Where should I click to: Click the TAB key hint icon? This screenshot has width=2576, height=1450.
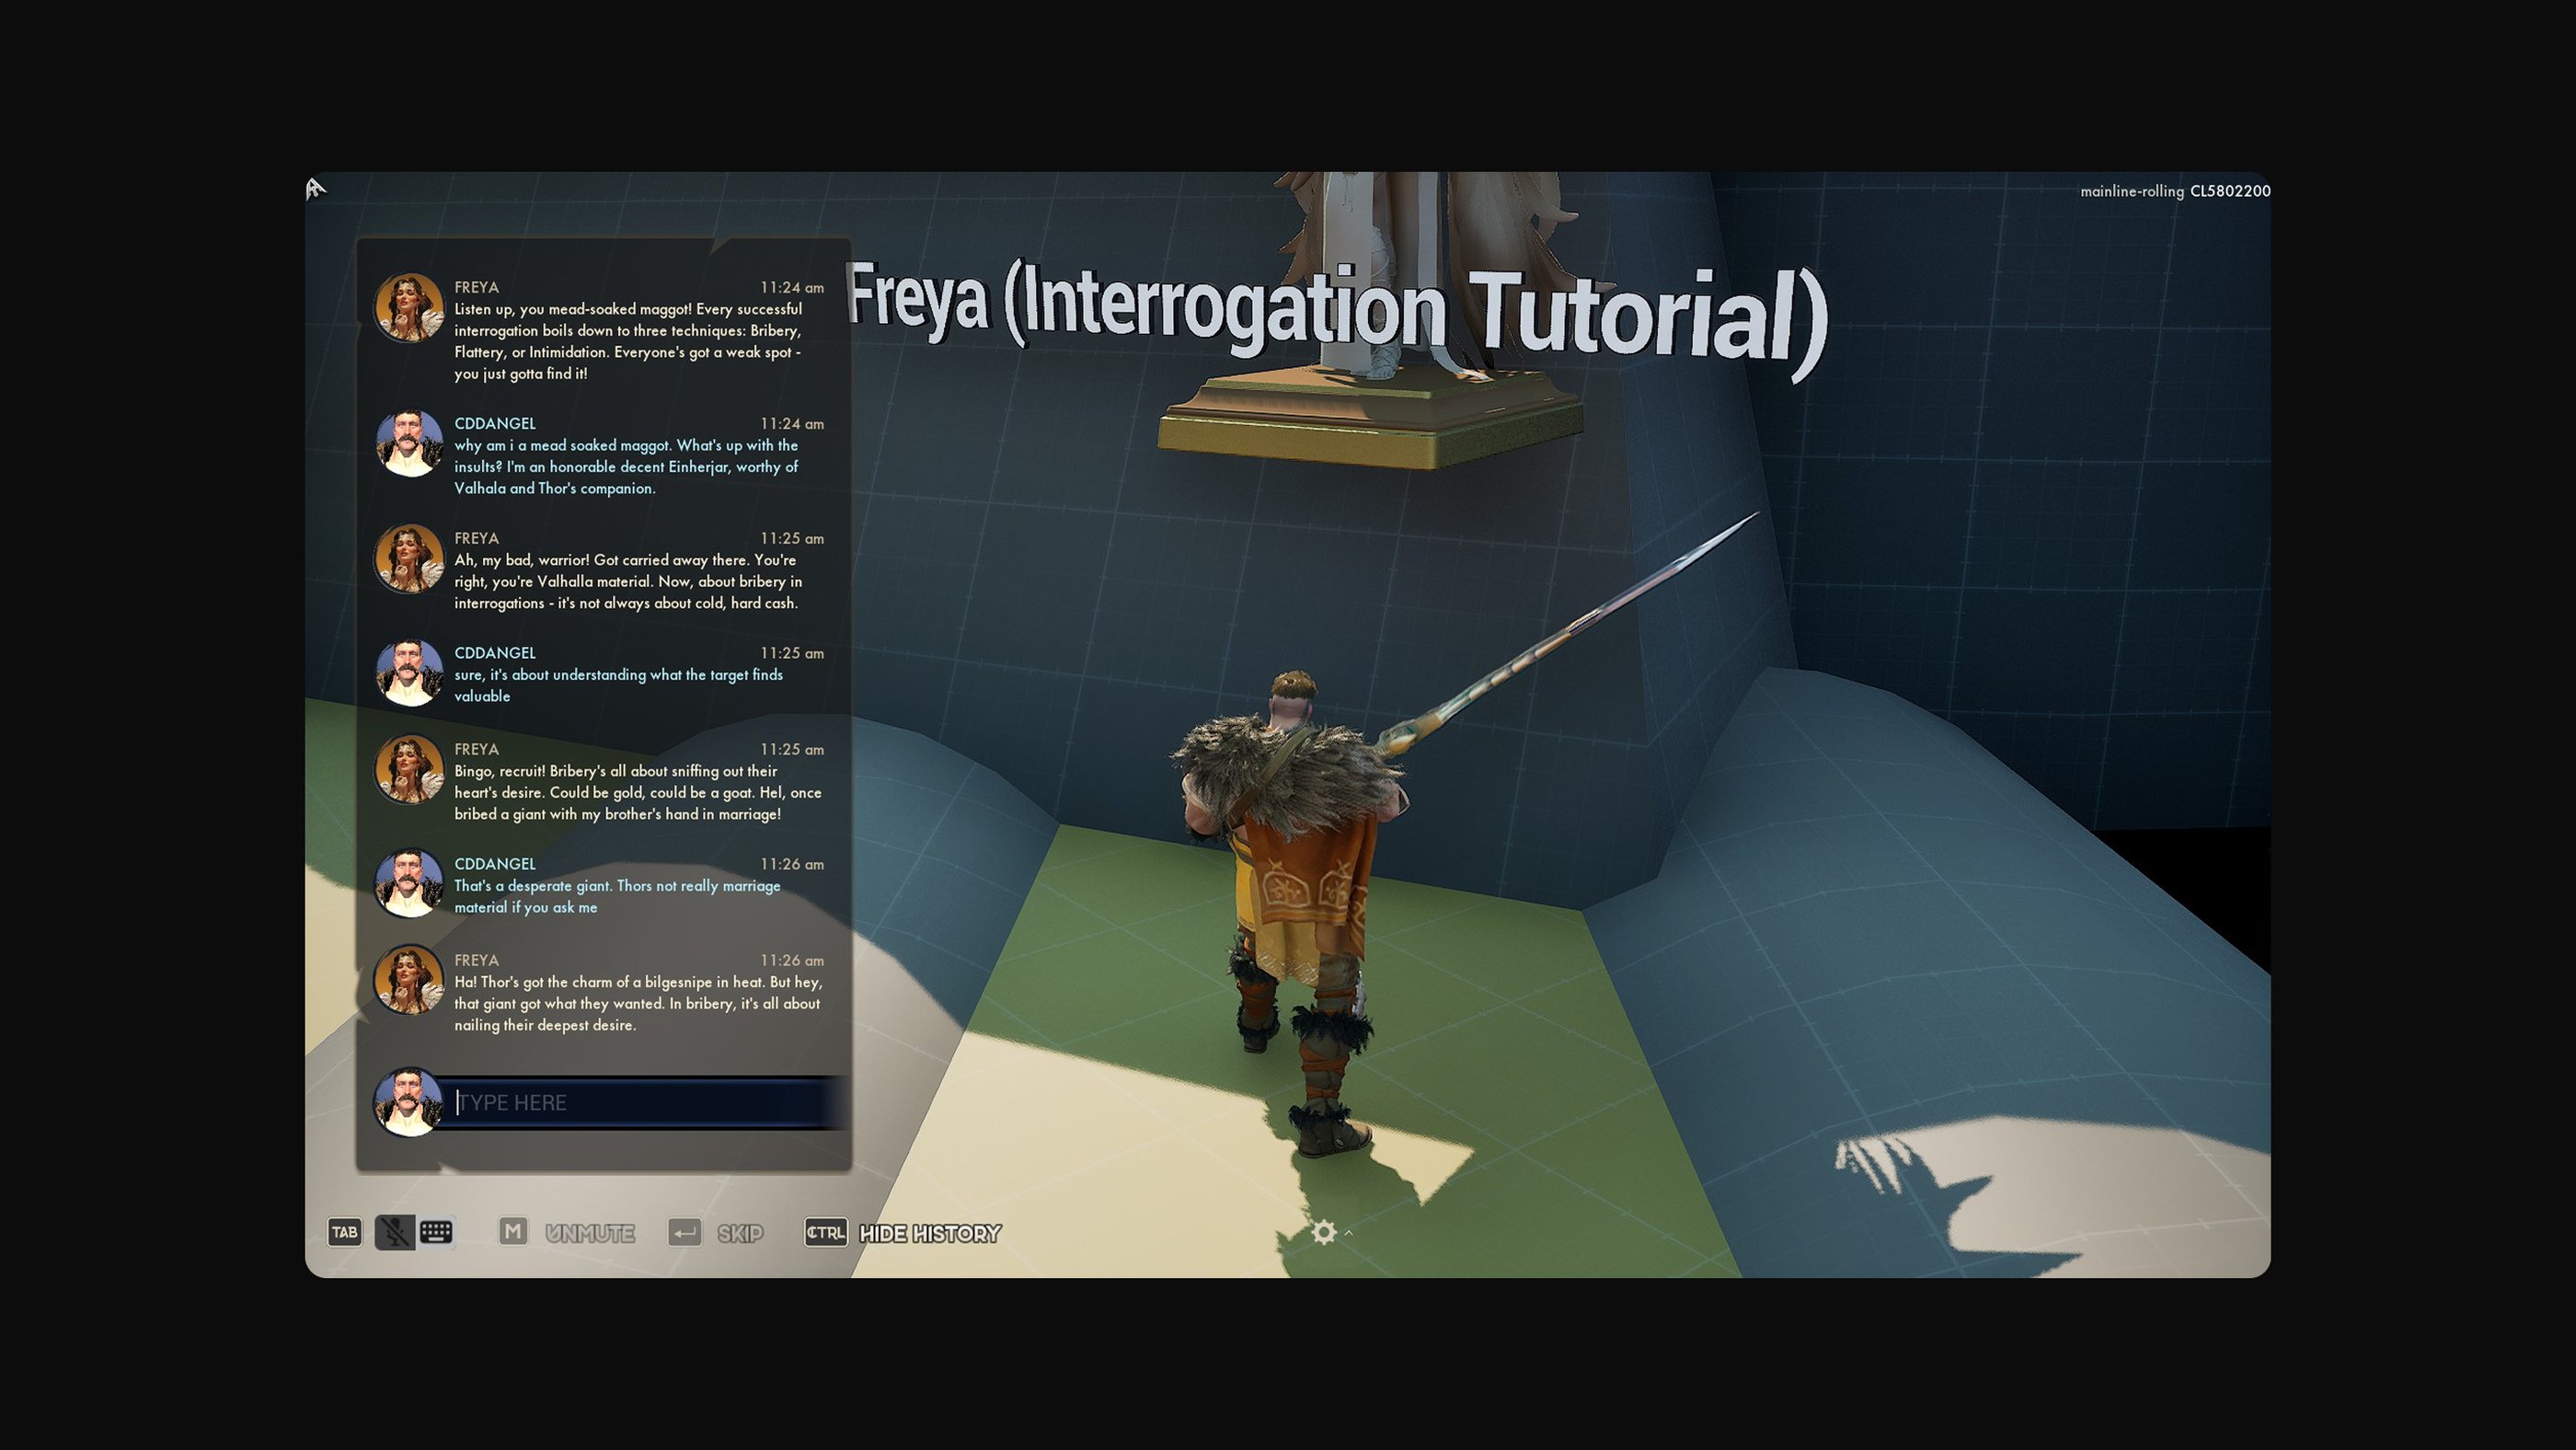[x=344, y=1232]
